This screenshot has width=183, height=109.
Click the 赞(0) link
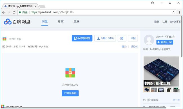click(124, 47)
